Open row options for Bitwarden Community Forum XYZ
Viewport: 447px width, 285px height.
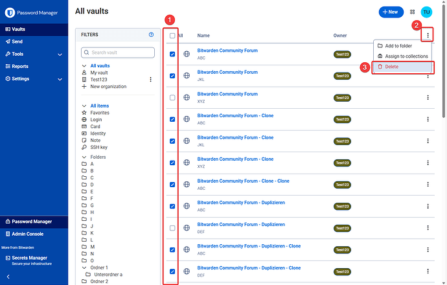(428, 97)
